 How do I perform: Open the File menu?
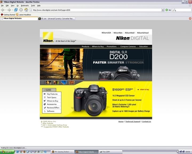[2, 6]
